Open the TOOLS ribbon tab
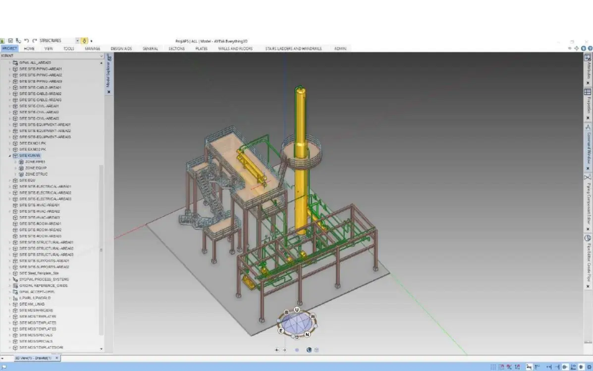Image resolution: width=593 pixels, height=371 pixels. 69,49
